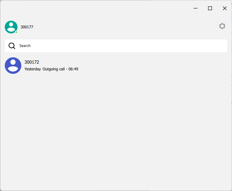Click the 06:49 call time
232x191 pixels.
[73, 69]
